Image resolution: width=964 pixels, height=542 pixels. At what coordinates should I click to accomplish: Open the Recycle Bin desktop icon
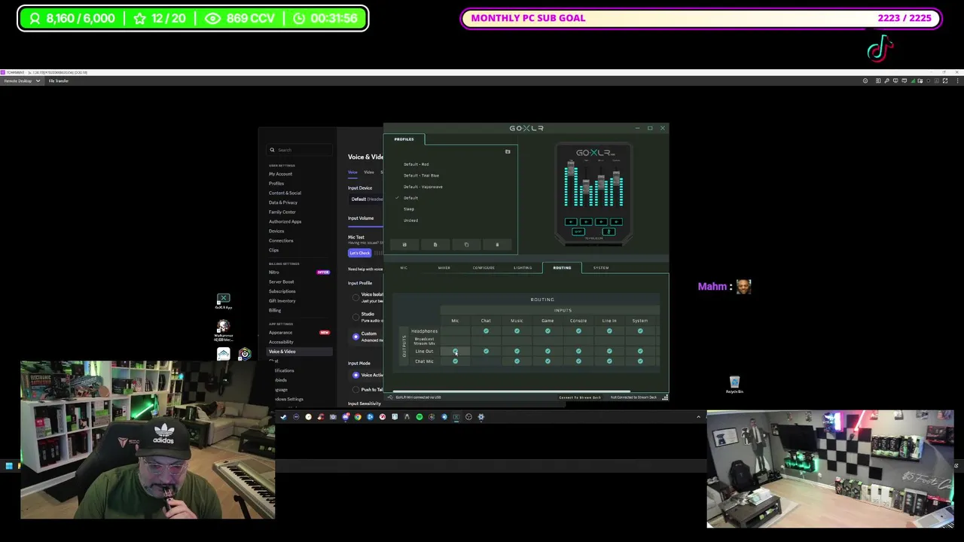click(734, 385)
